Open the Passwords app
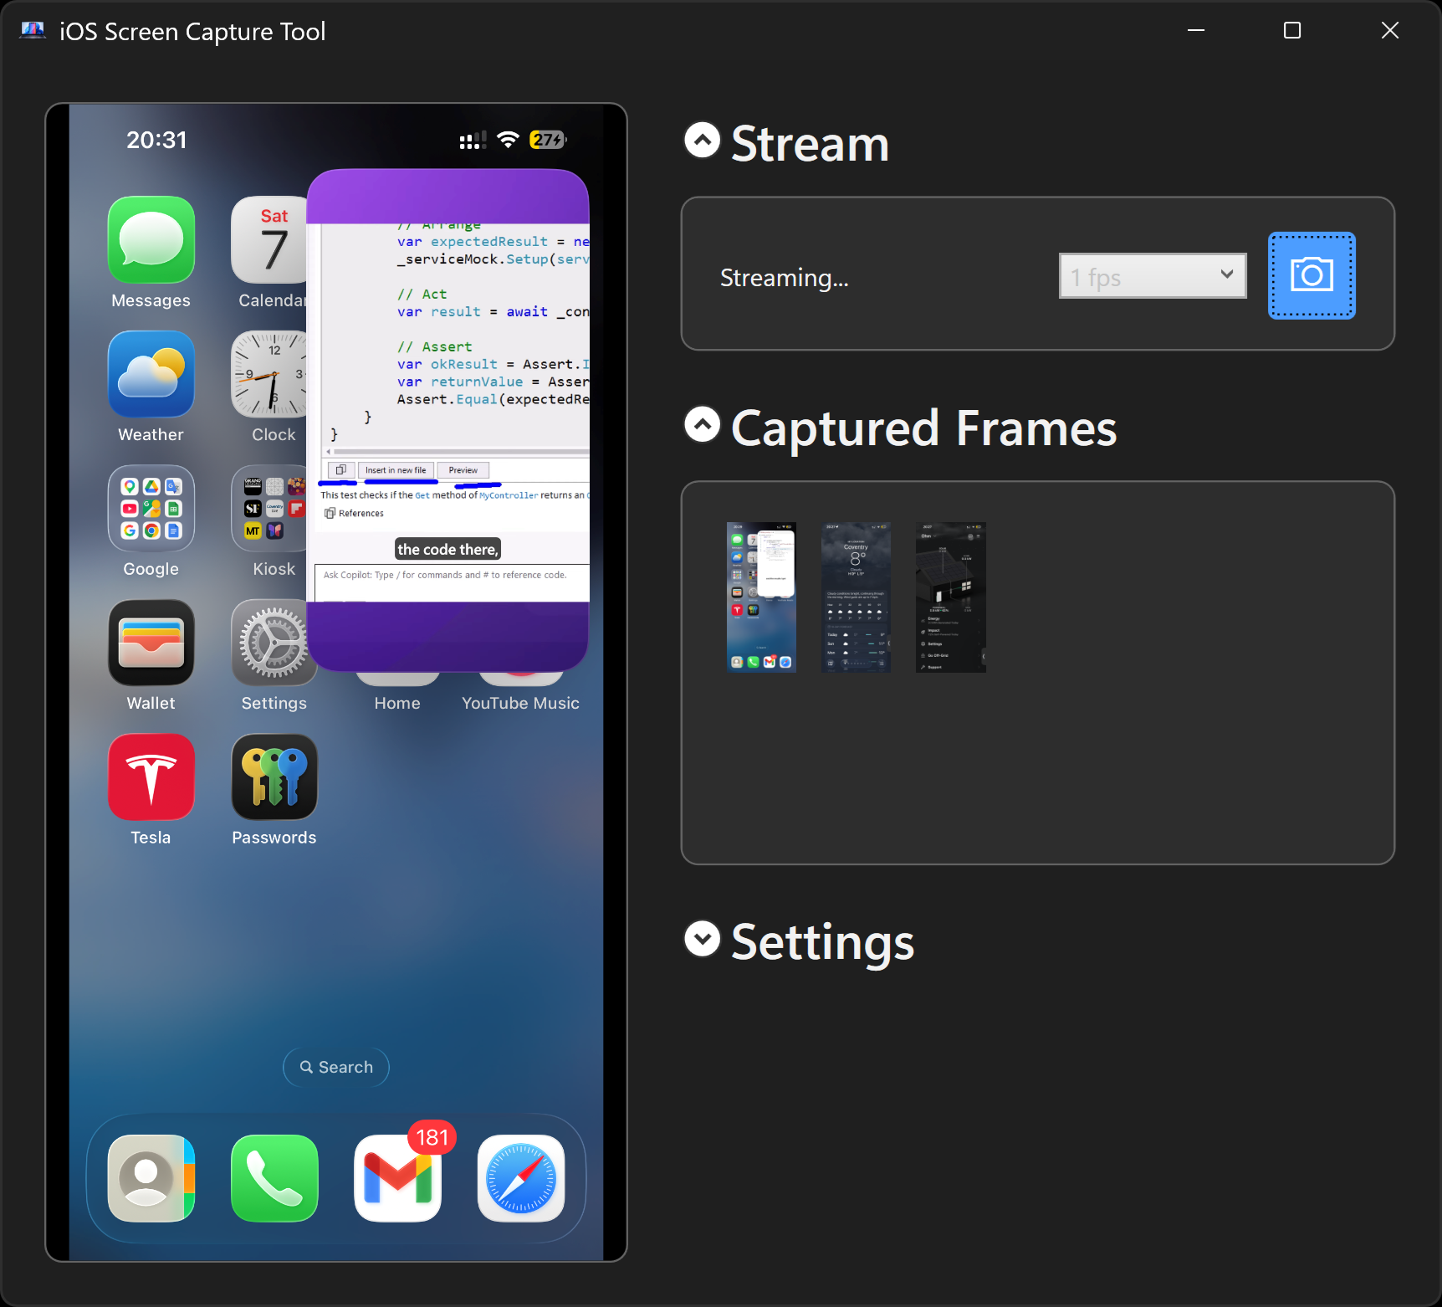The image size is (1442, 1307). tap(274, 777)
